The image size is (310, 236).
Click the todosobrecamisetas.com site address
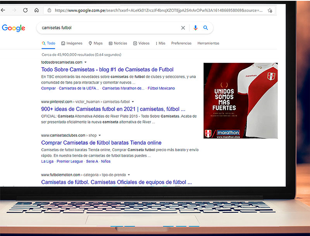(62, 62)
